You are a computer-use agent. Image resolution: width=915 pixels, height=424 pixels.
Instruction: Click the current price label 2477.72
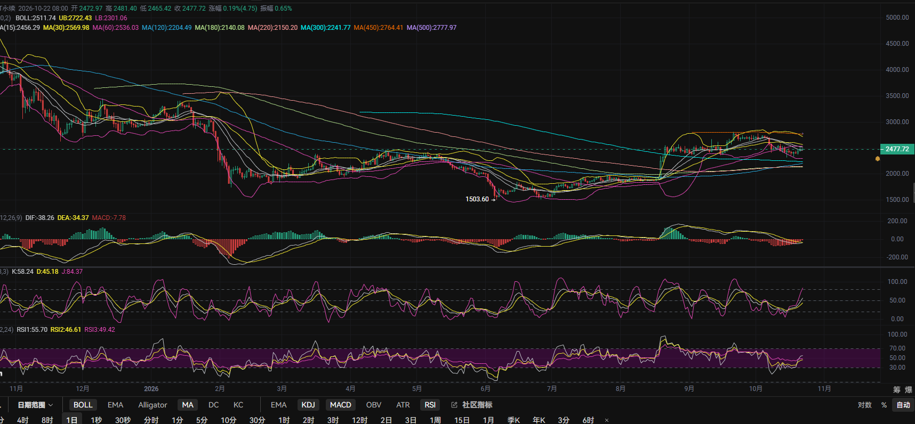pos(897,149)
